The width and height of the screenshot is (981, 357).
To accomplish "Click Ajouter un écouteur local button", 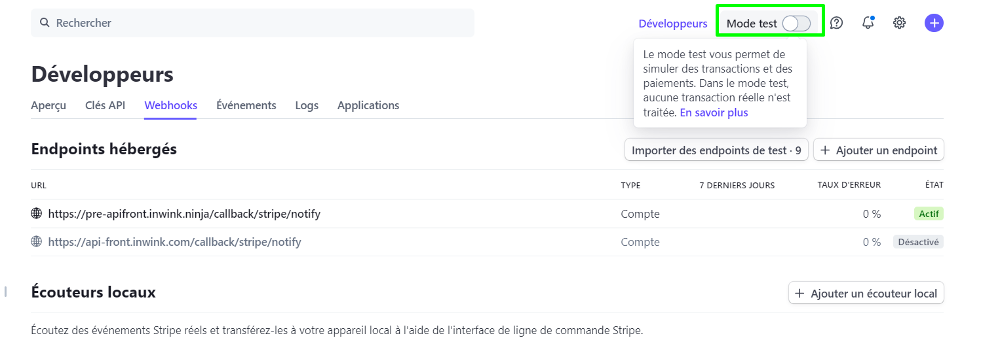I will click(866, 294).
